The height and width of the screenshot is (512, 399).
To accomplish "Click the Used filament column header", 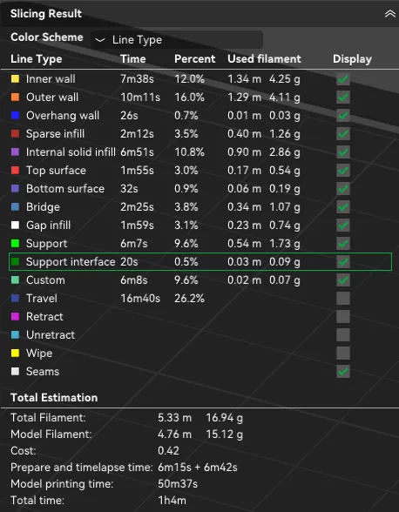I will tap(264, 59).
